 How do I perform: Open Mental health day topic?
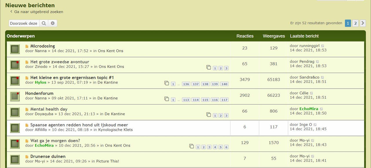[x=49, y=109]
